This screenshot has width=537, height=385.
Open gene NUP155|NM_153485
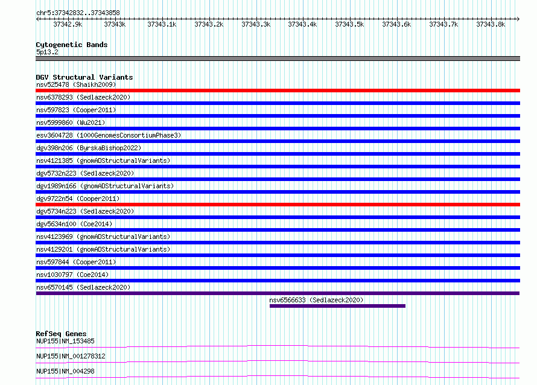(x=65, y=341)
